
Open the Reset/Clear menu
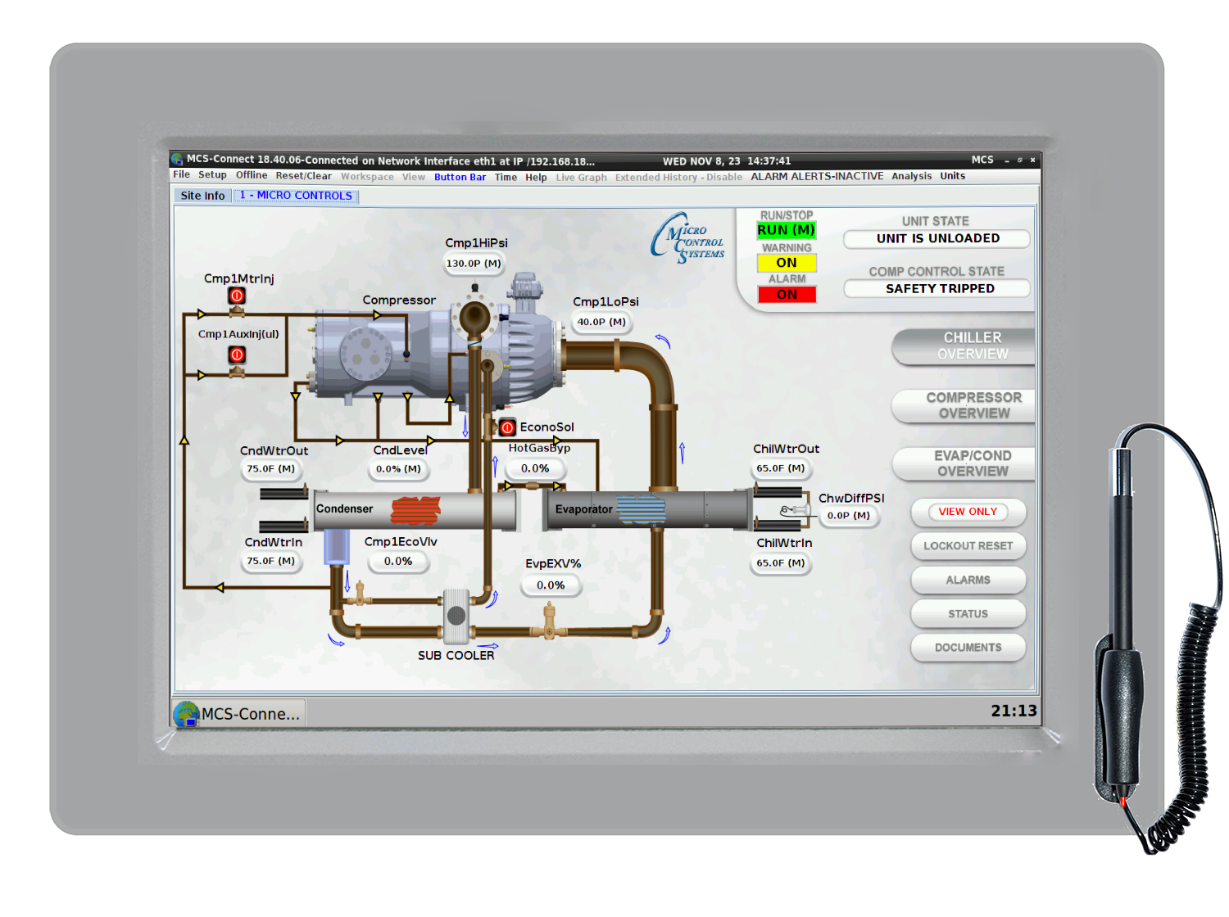pos(303,176)
